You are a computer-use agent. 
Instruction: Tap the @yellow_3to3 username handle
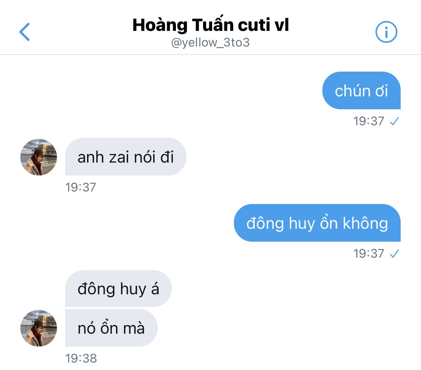tap(210, 43)
